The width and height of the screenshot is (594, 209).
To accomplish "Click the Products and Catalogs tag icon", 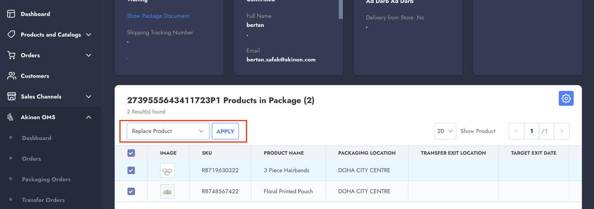I will (x=11, y=35).
